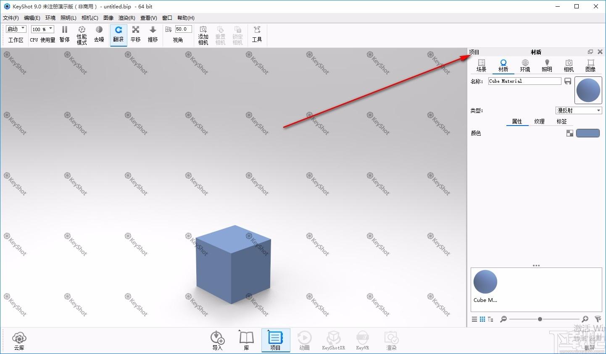Select the 纹理 textures sub-tab
This screenshot has height=354, width=606.
coord(540,121)
